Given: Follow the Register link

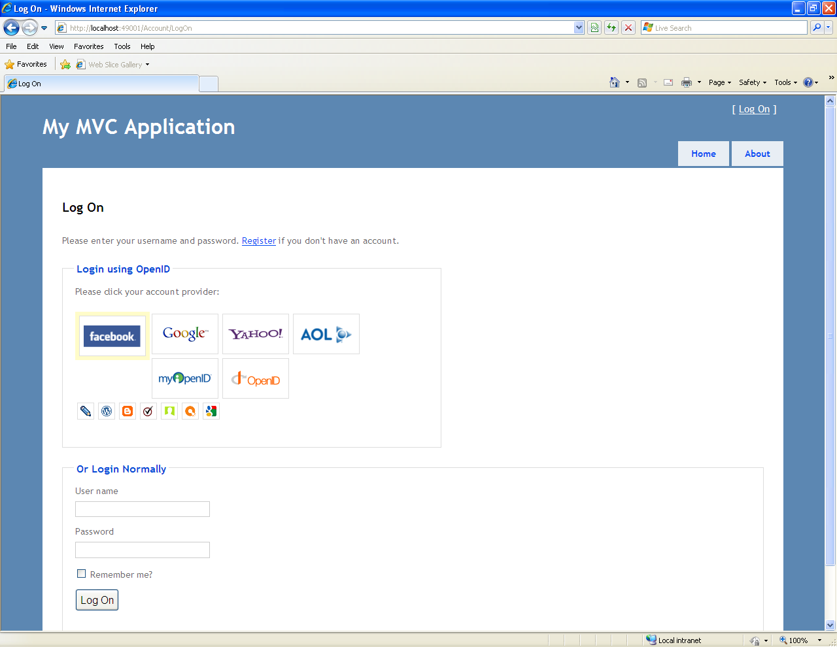Looking at the screenshot, I should click(x=259, y=241).
